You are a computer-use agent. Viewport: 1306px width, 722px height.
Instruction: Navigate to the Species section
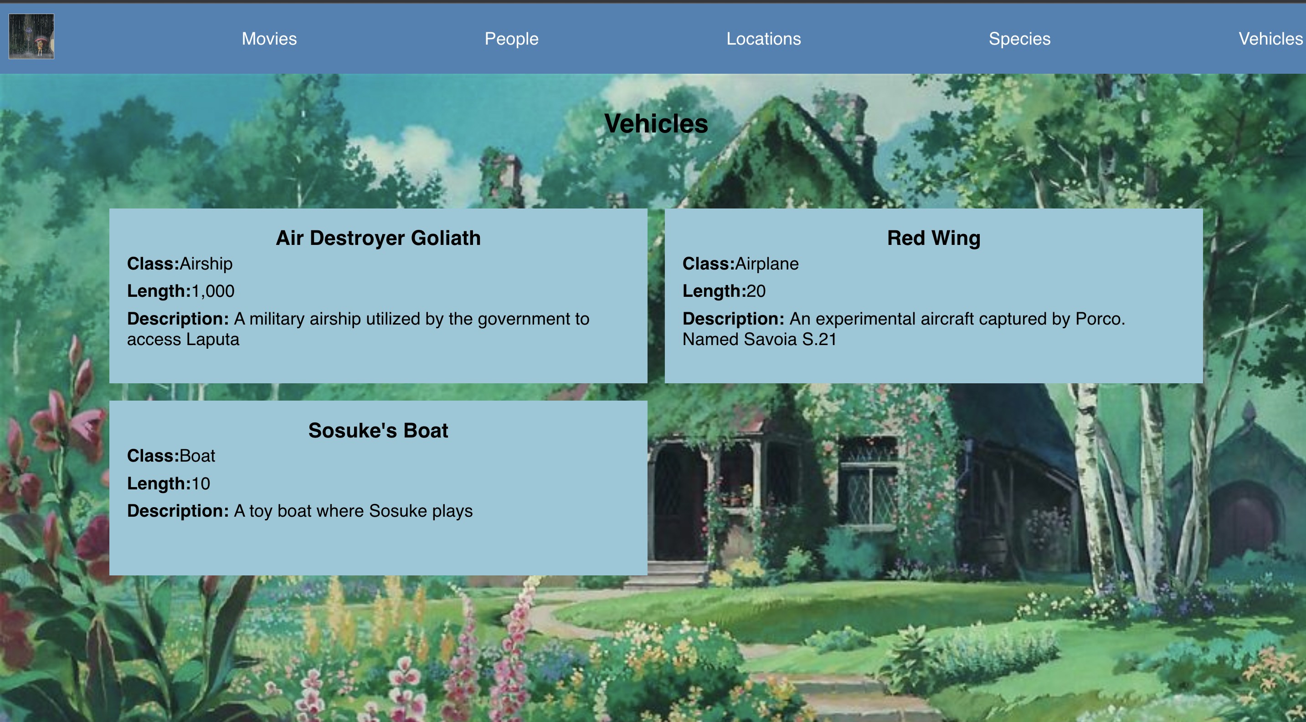click(x=1019, y=39)
